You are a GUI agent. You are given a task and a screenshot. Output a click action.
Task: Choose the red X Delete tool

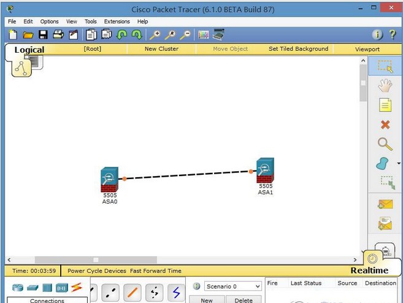coord(385,125)
